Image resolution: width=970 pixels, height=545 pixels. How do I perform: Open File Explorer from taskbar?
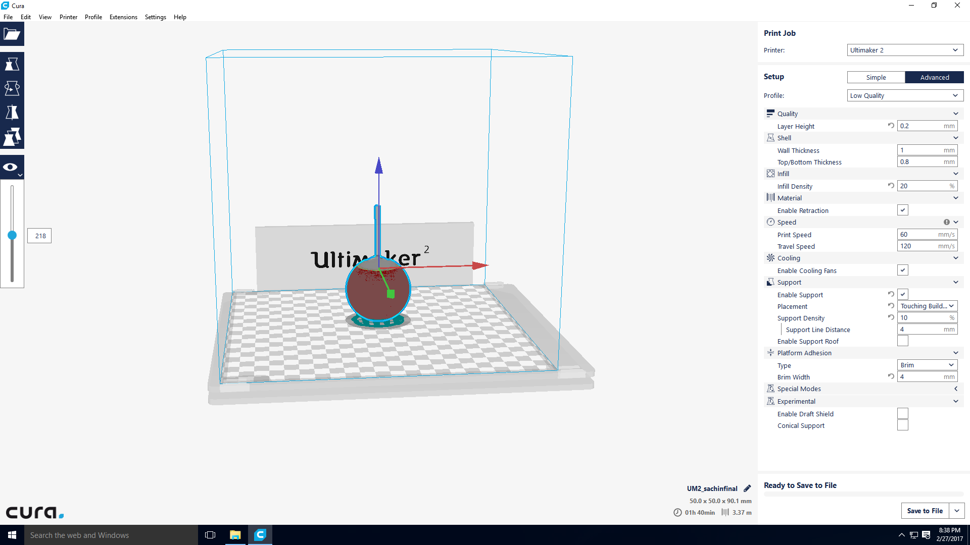pos(235,535)
